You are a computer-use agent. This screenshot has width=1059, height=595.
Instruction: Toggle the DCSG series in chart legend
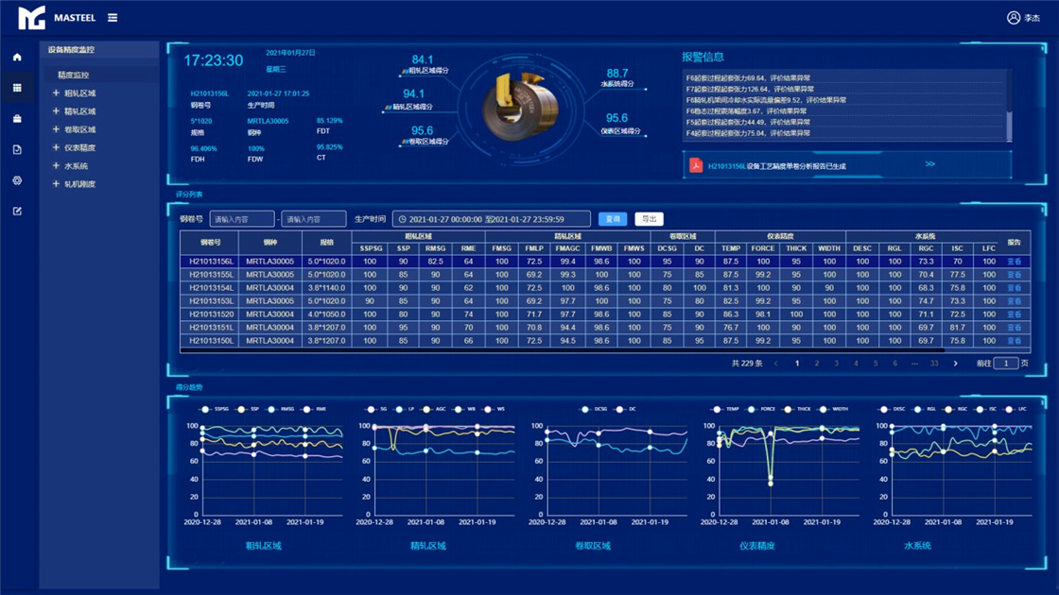[585, 410]
